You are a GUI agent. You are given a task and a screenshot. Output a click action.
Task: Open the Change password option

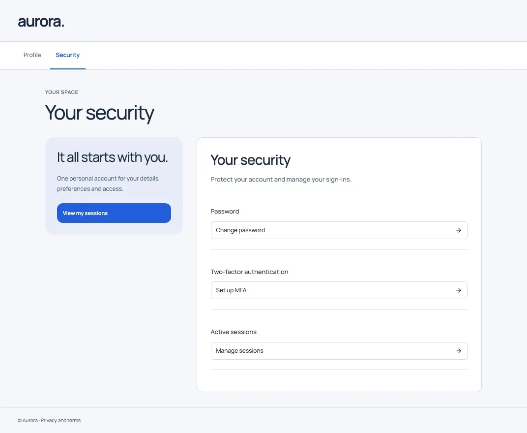[x=339, y=230]
